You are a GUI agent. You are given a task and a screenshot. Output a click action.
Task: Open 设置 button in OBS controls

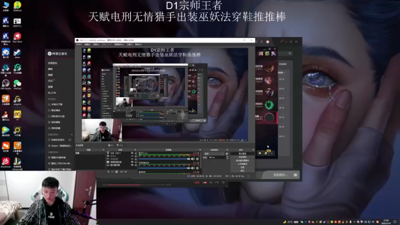click(x=242, y=167)
